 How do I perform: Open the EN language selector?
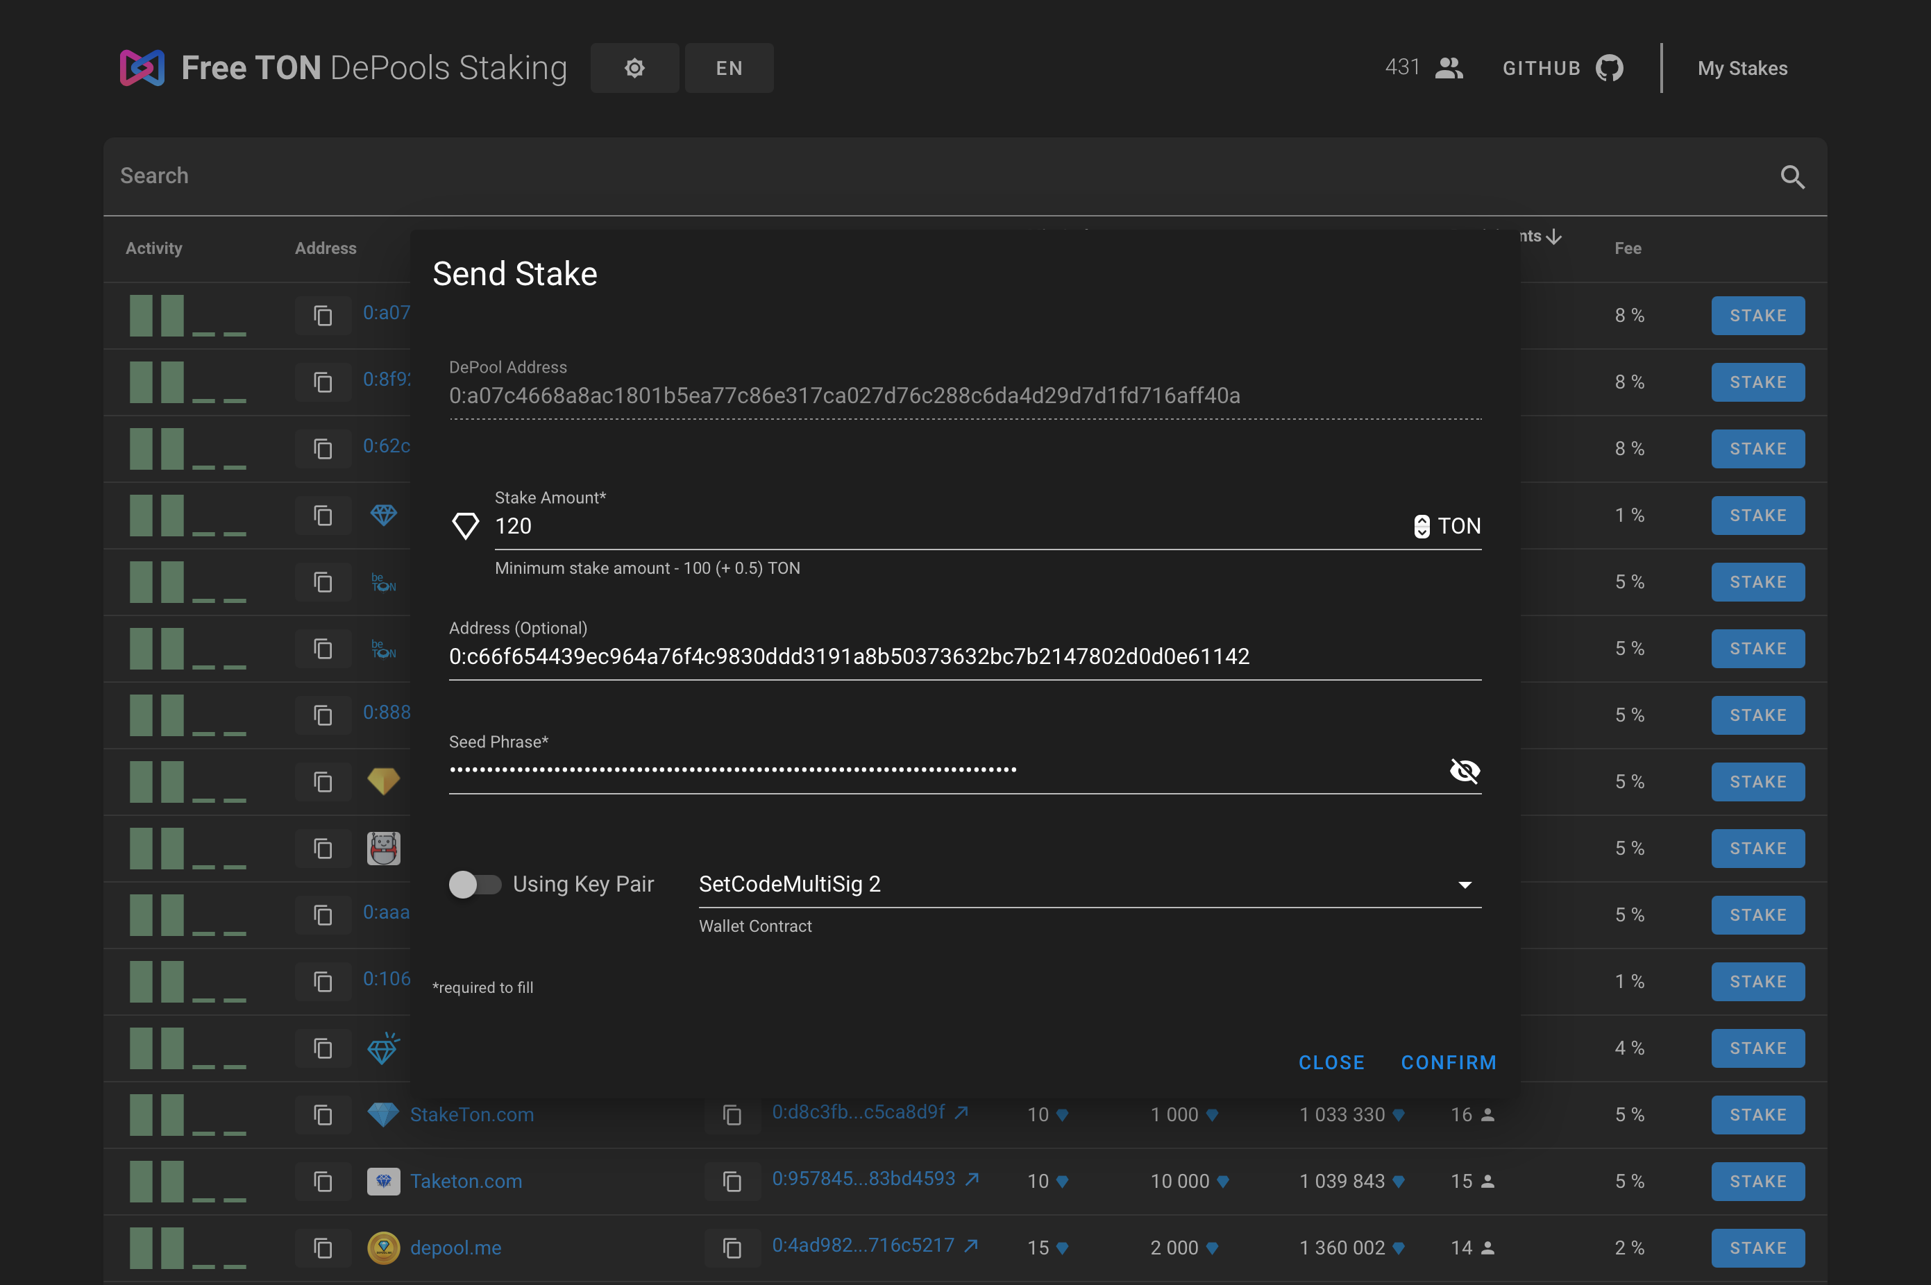tap(729, 68)
